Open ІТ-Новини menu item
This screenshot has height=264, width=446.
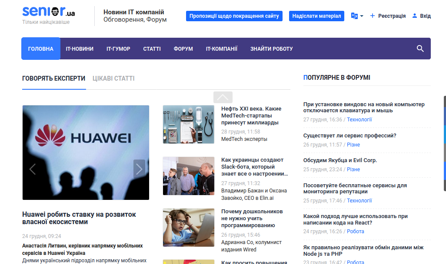pos(80,49)
